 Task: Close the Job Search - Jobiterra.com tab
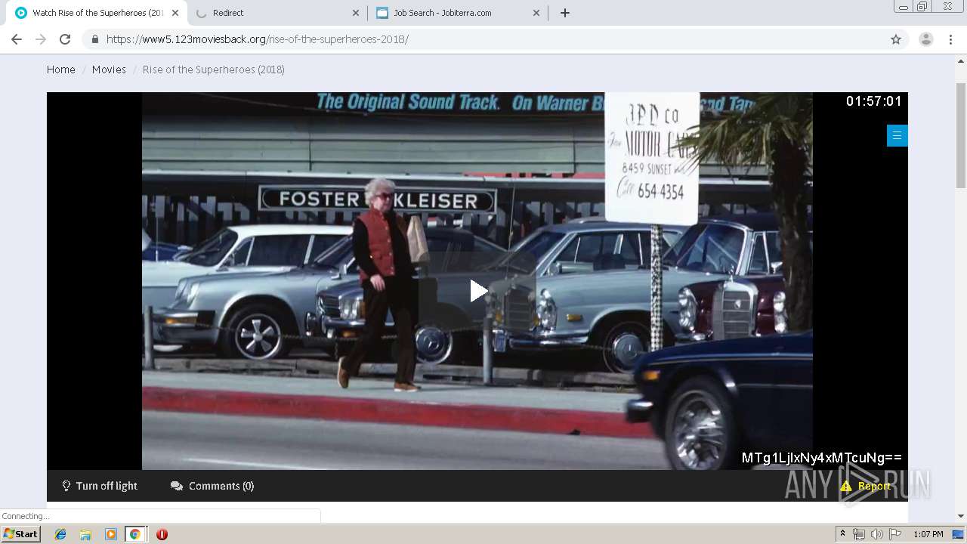536,13
